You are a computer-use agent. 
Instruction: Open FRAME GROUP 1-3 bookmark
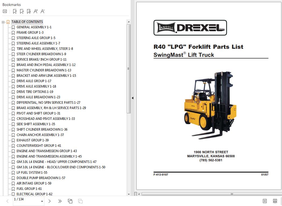(30, 33)
